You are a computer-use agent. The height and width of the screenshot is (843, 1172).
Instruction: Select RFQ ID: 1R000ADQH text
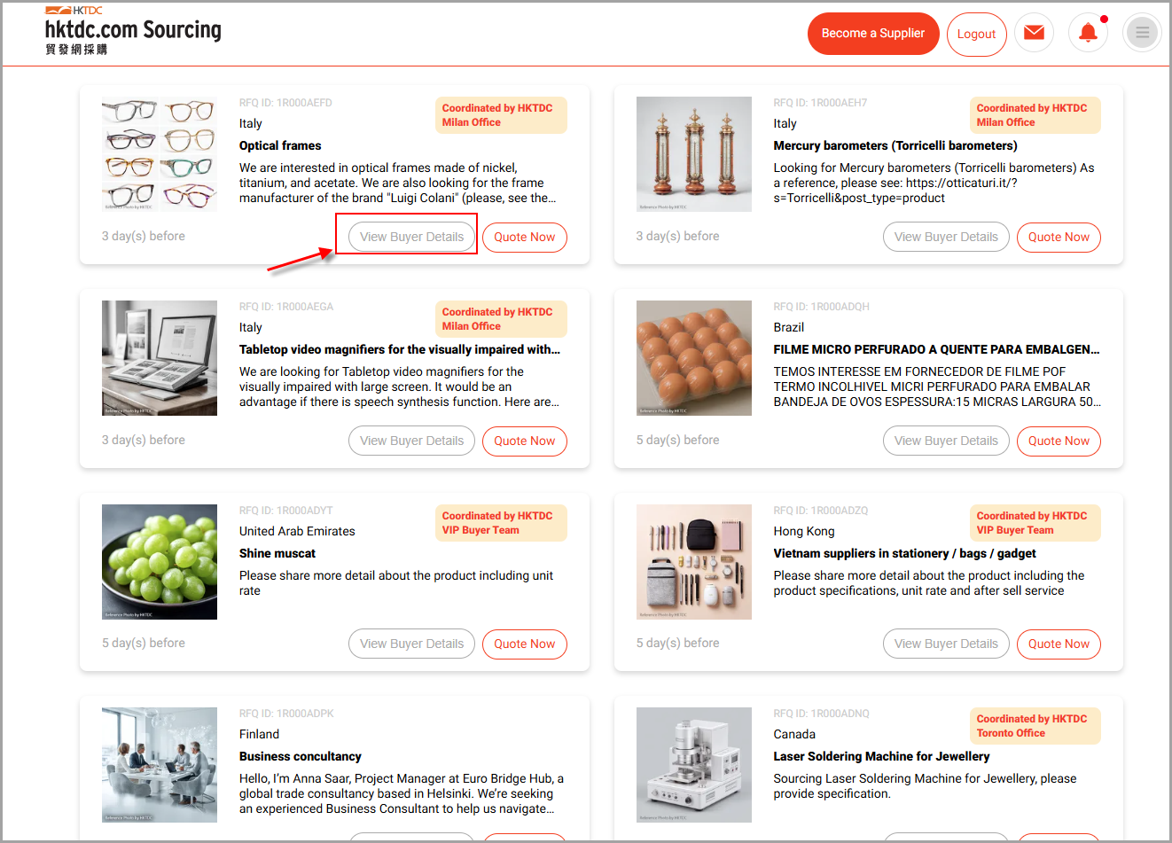pos(821,307)
